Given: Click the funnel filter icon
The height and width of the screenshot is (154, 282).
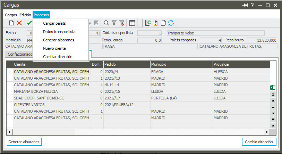Looking at the screenshot, I should tap(114, 23).
